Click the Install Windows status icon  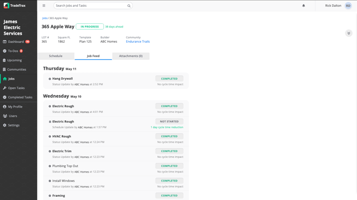50,181
